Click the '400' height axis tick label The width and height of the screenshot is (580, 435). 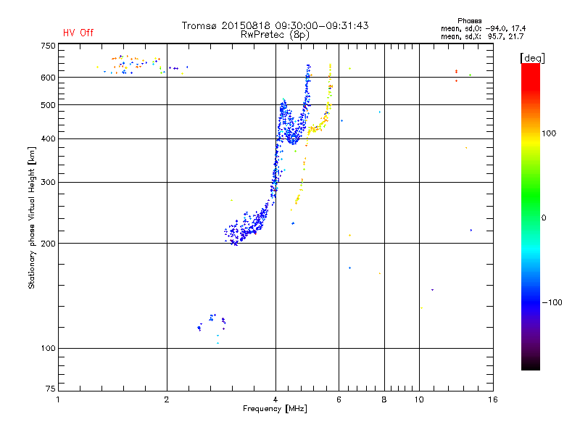[x=48, y=139]
